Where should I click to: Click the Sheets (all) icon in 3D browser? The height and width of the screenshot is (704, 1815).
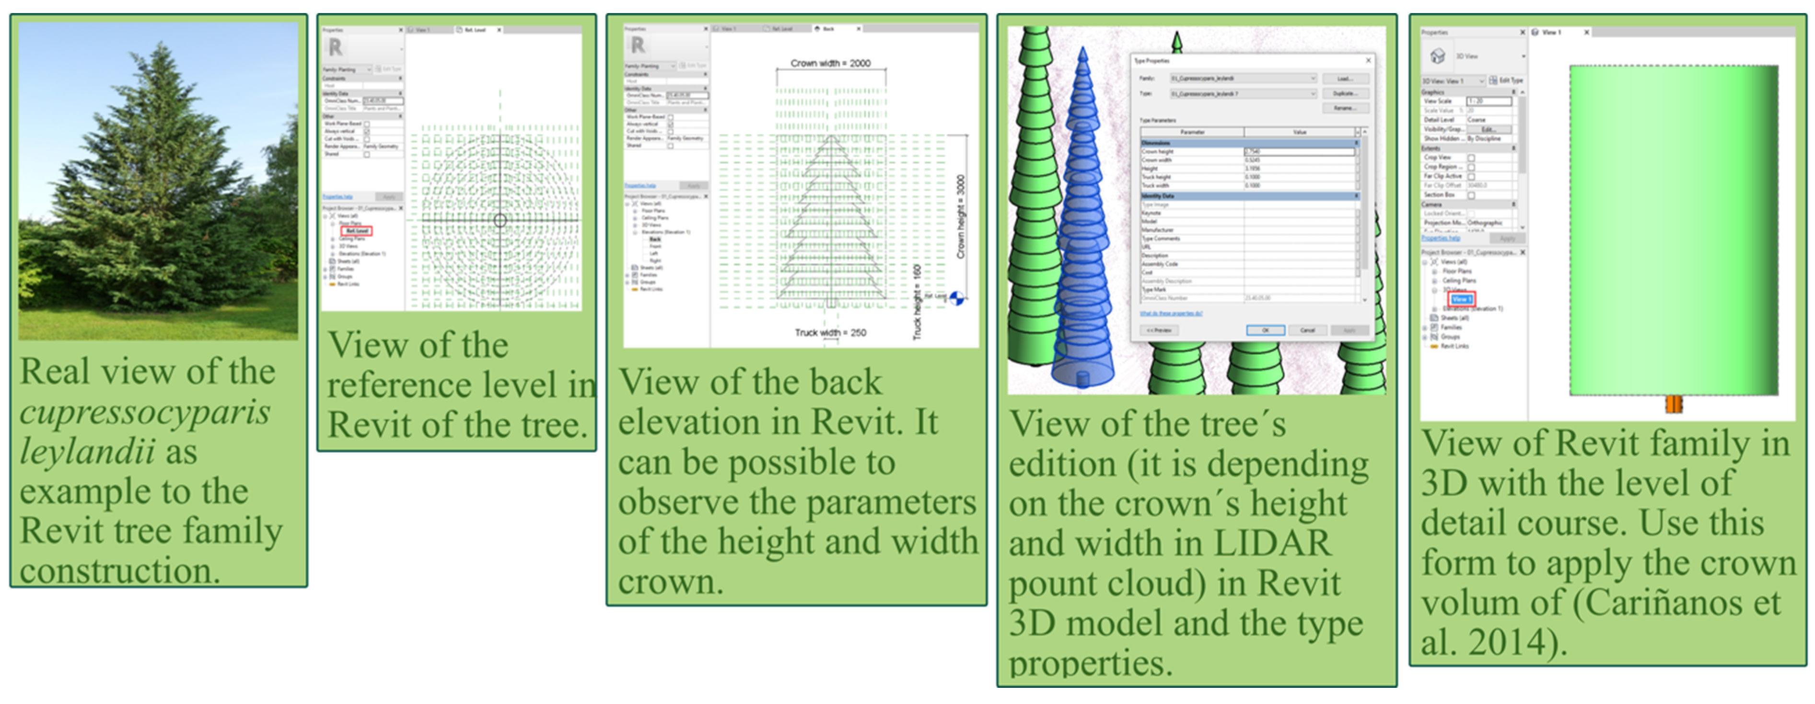[1434, 318]
